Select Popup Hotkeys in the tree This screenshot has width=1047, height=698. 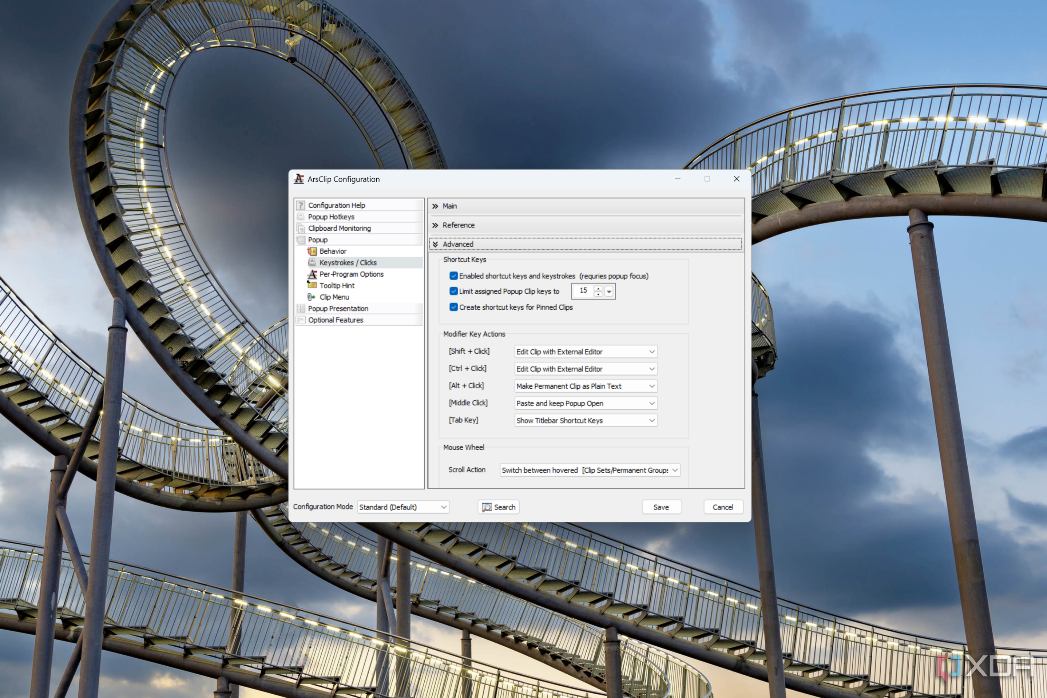pos(331,217)
